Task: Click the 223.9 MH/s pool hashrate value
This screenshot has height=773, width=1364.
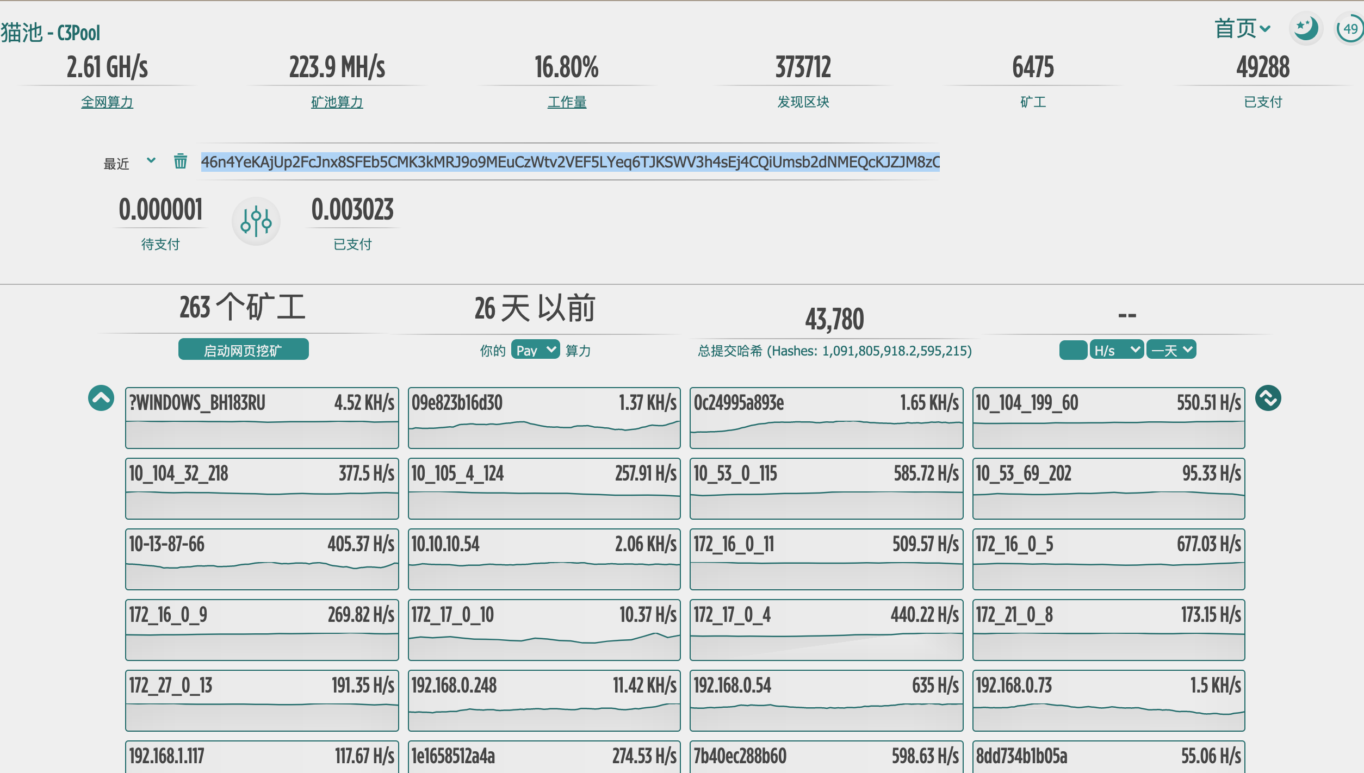Action: pos(337,67)
